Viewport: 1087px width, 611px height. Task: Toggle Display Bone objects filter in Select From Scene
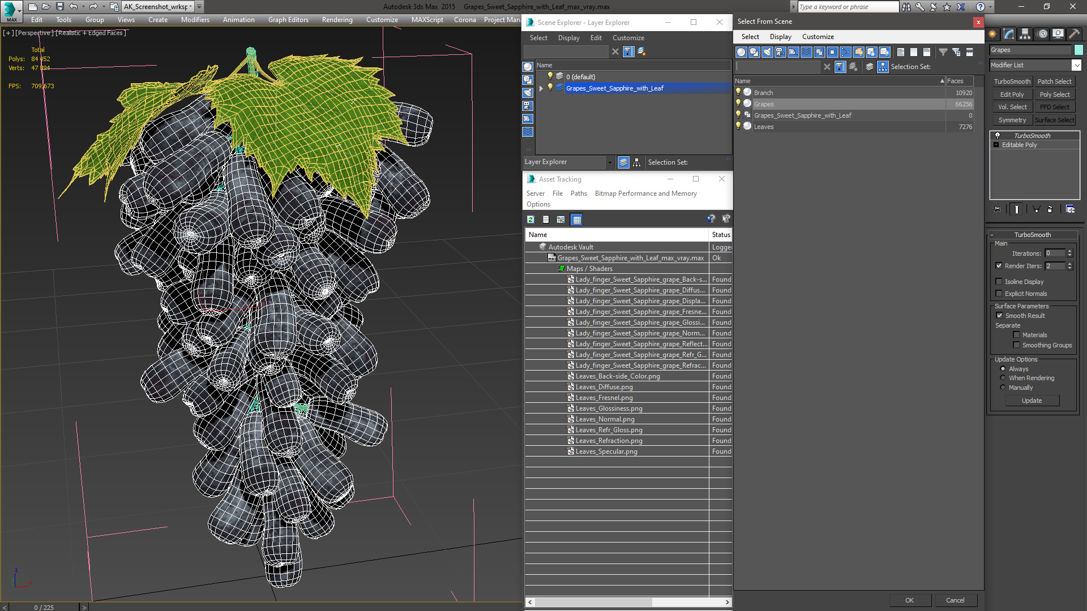pyautogui.click(x=845, y=52)
